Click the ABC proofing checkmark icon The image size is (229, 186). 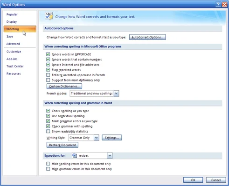coord(49,16)
